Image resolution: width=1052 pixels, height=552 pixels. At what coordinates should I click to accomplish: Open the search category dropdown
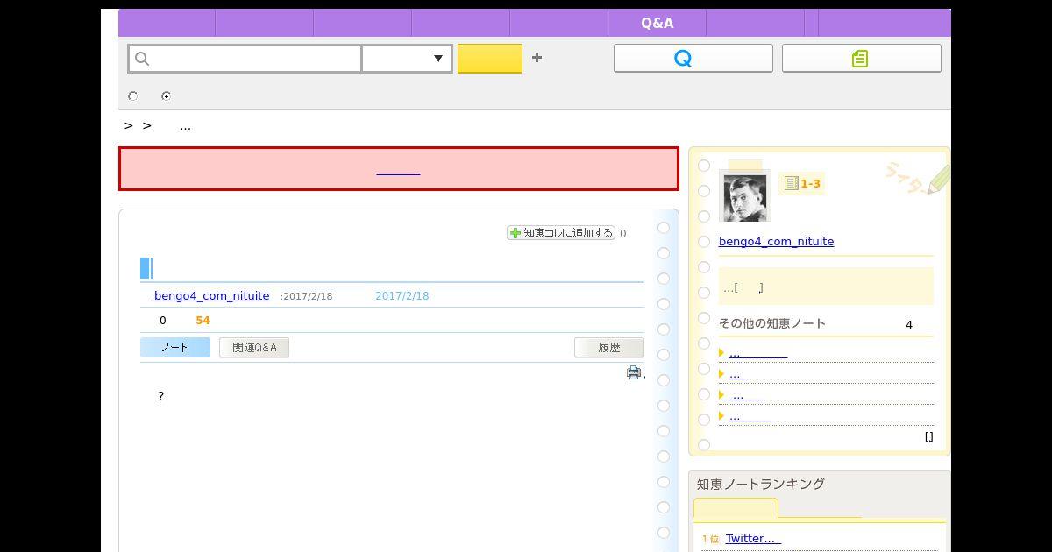point(407,59)
